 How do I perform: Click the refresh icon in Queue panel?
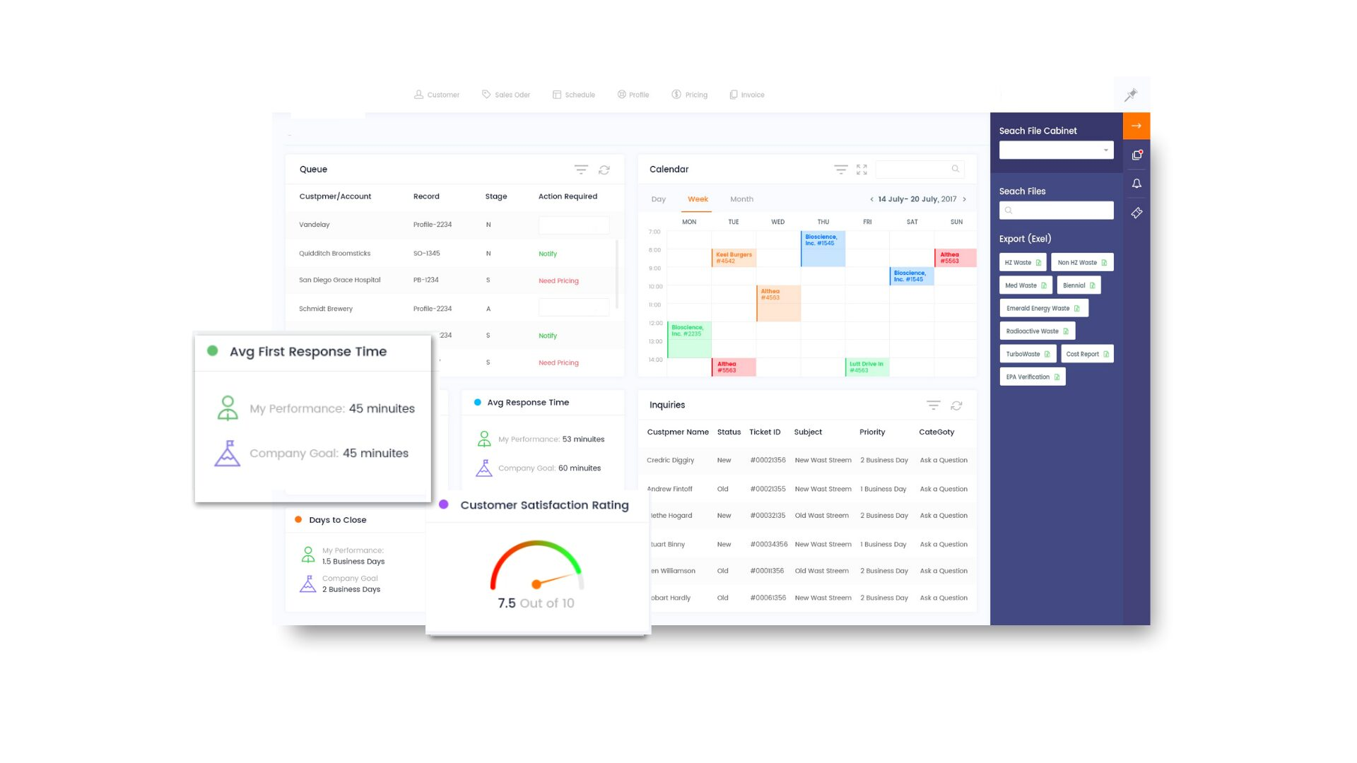604,169
